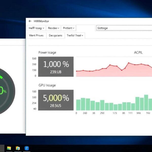Go back using the arrow beside HWMonitor
Screen dimensions: 152x152
30,21
